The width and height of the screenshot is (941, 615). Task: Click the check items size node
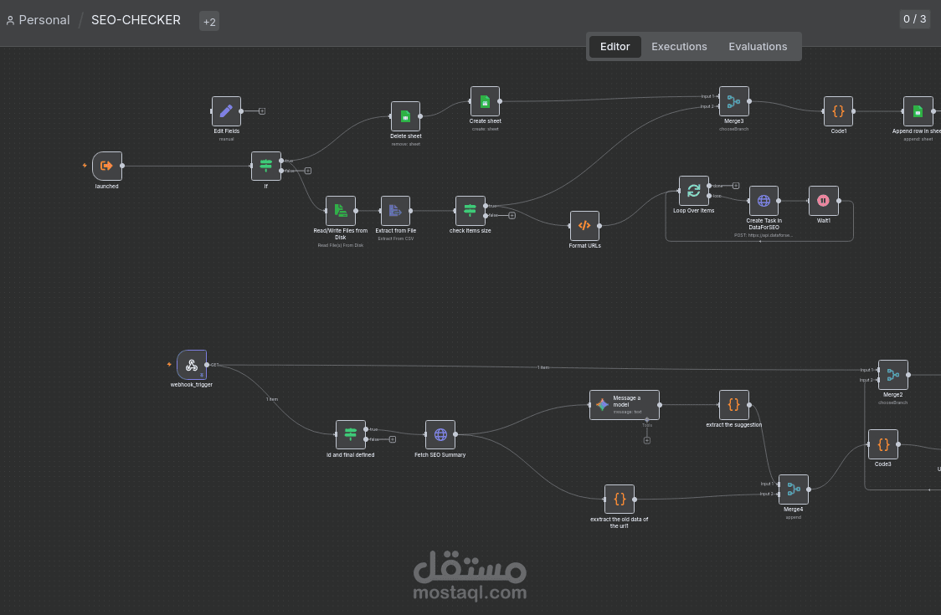470,211
